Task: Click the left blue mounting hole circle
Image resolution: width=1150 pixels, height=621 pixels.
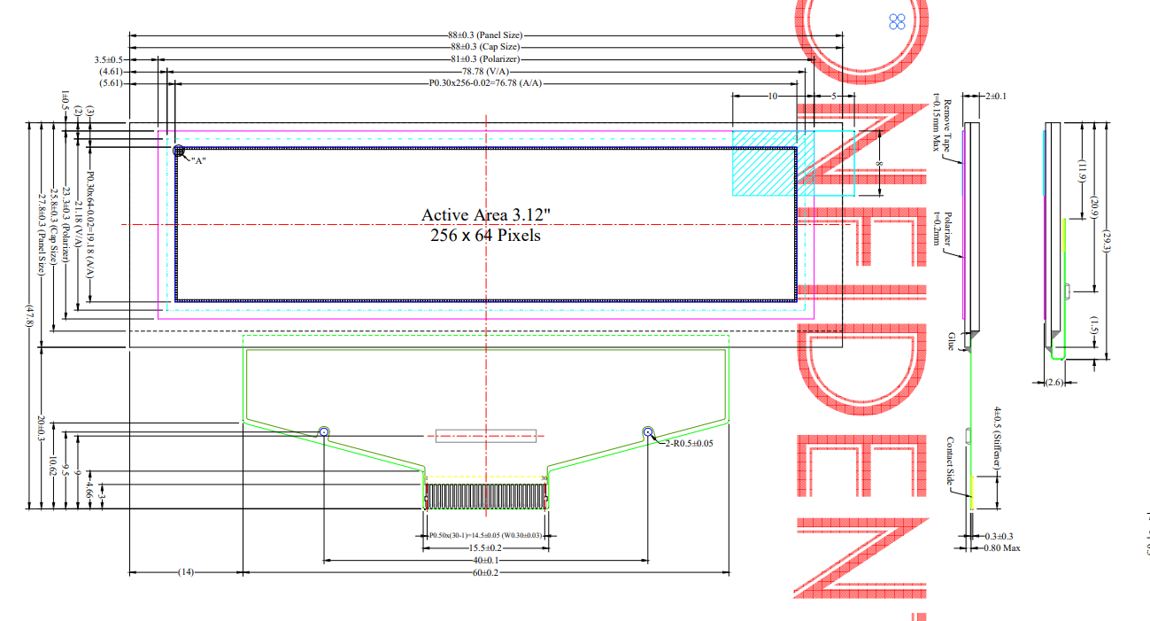Action: coord(324,431)
